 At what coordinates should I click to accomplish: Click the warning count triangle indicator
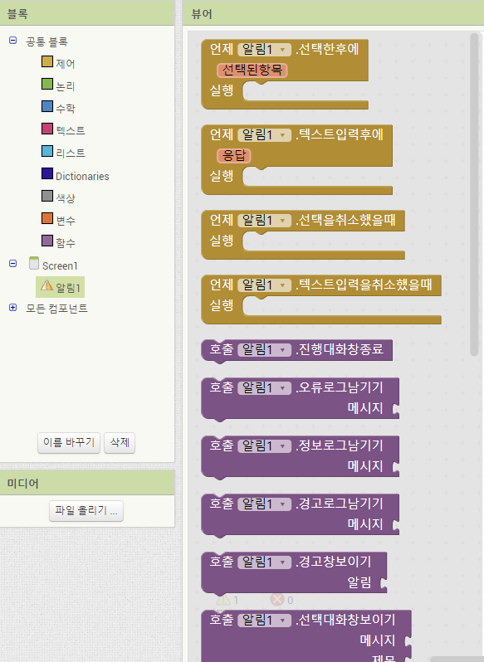[x=223, y=600]
